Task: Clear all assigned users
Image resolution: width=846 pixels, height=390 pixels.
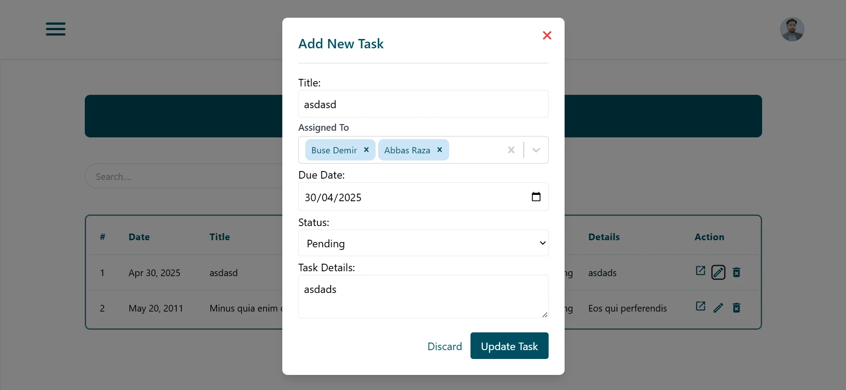Action: tap(511, 150)
